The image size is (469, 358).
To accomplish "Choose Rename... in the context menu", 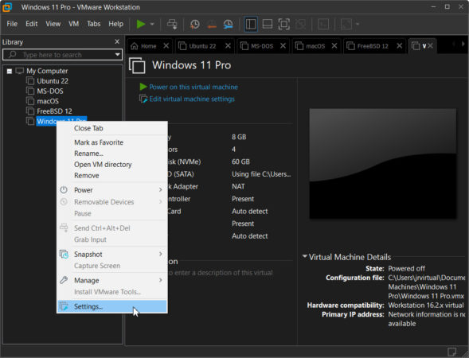I will pos(112,154).
